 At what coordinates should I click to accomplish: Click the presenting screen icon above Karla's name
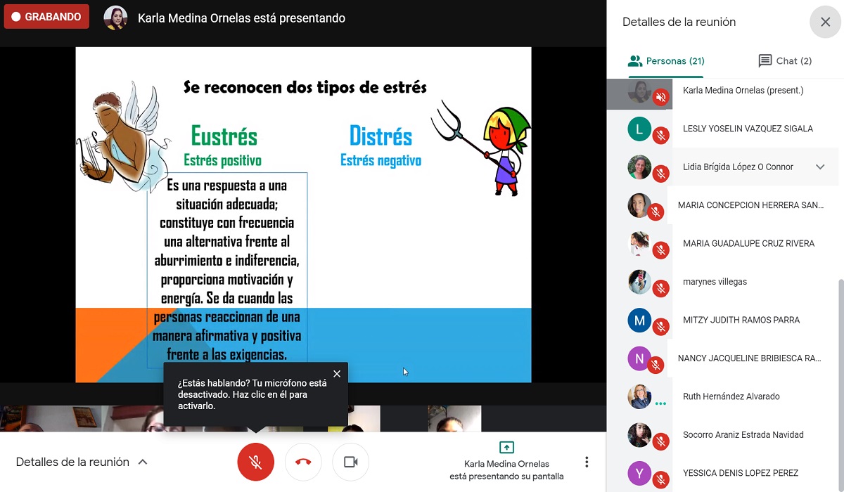point(506,447)
